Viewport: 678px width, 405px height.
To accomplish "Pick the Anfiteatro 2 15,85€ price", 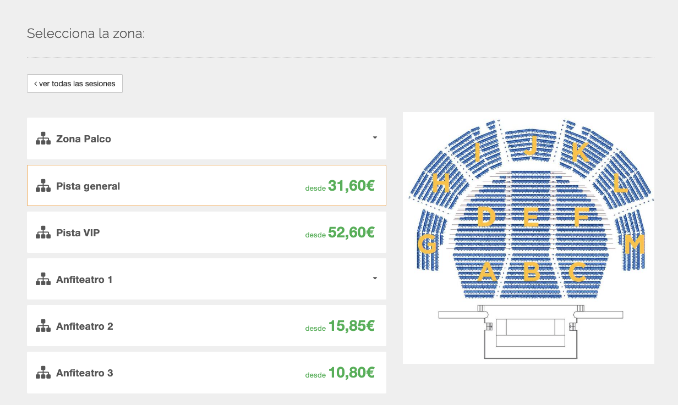I will pos(351,326).
